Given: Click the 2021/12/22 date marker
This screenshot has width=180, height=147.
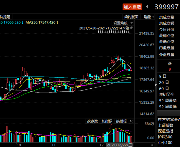Looking at the screenshot, I should tap(119, 145).
